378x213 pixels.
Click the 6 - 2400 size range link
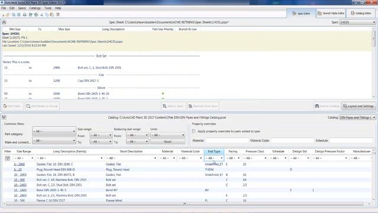coord(19,164)
